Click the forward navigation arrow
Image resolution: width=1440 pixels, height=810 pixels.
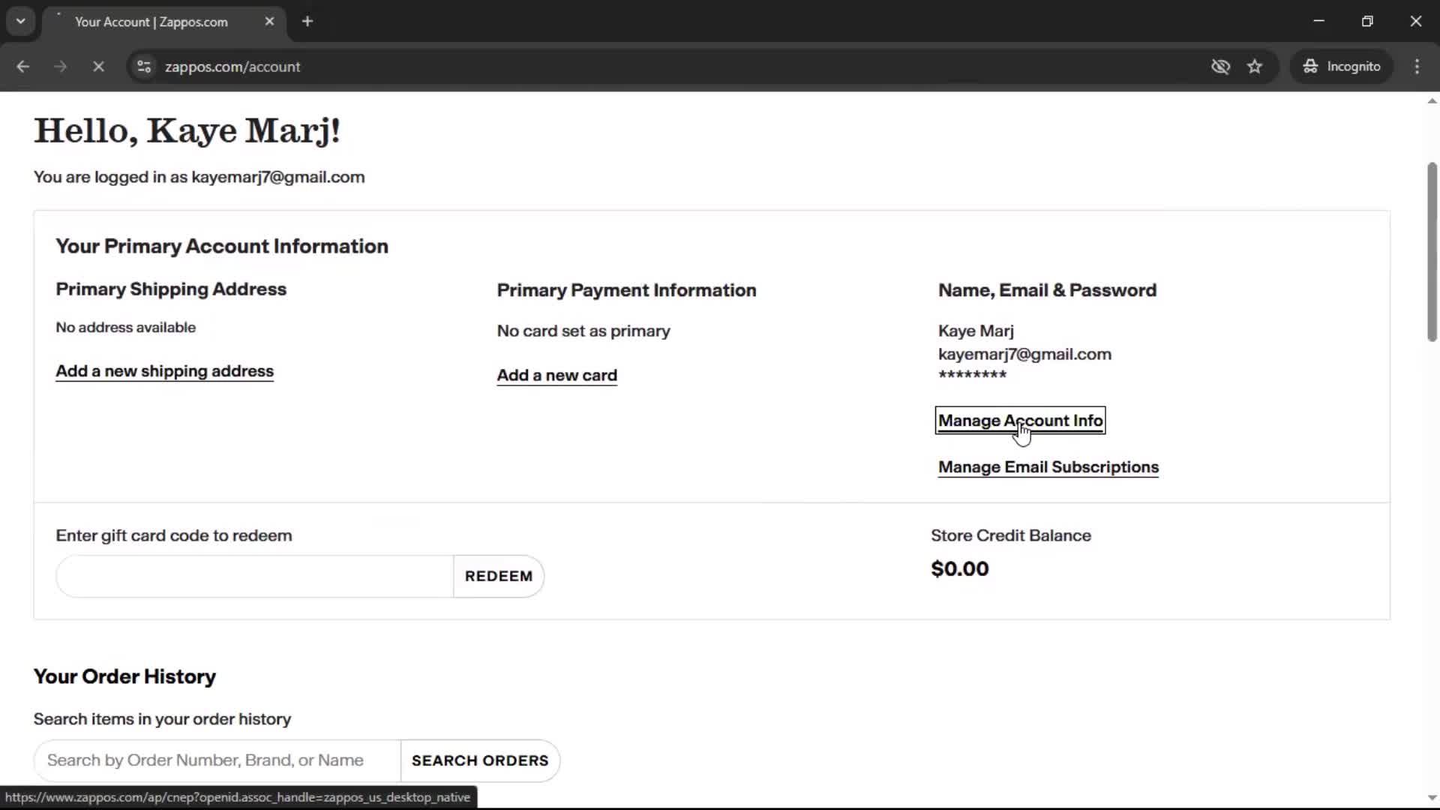[60, 67]
